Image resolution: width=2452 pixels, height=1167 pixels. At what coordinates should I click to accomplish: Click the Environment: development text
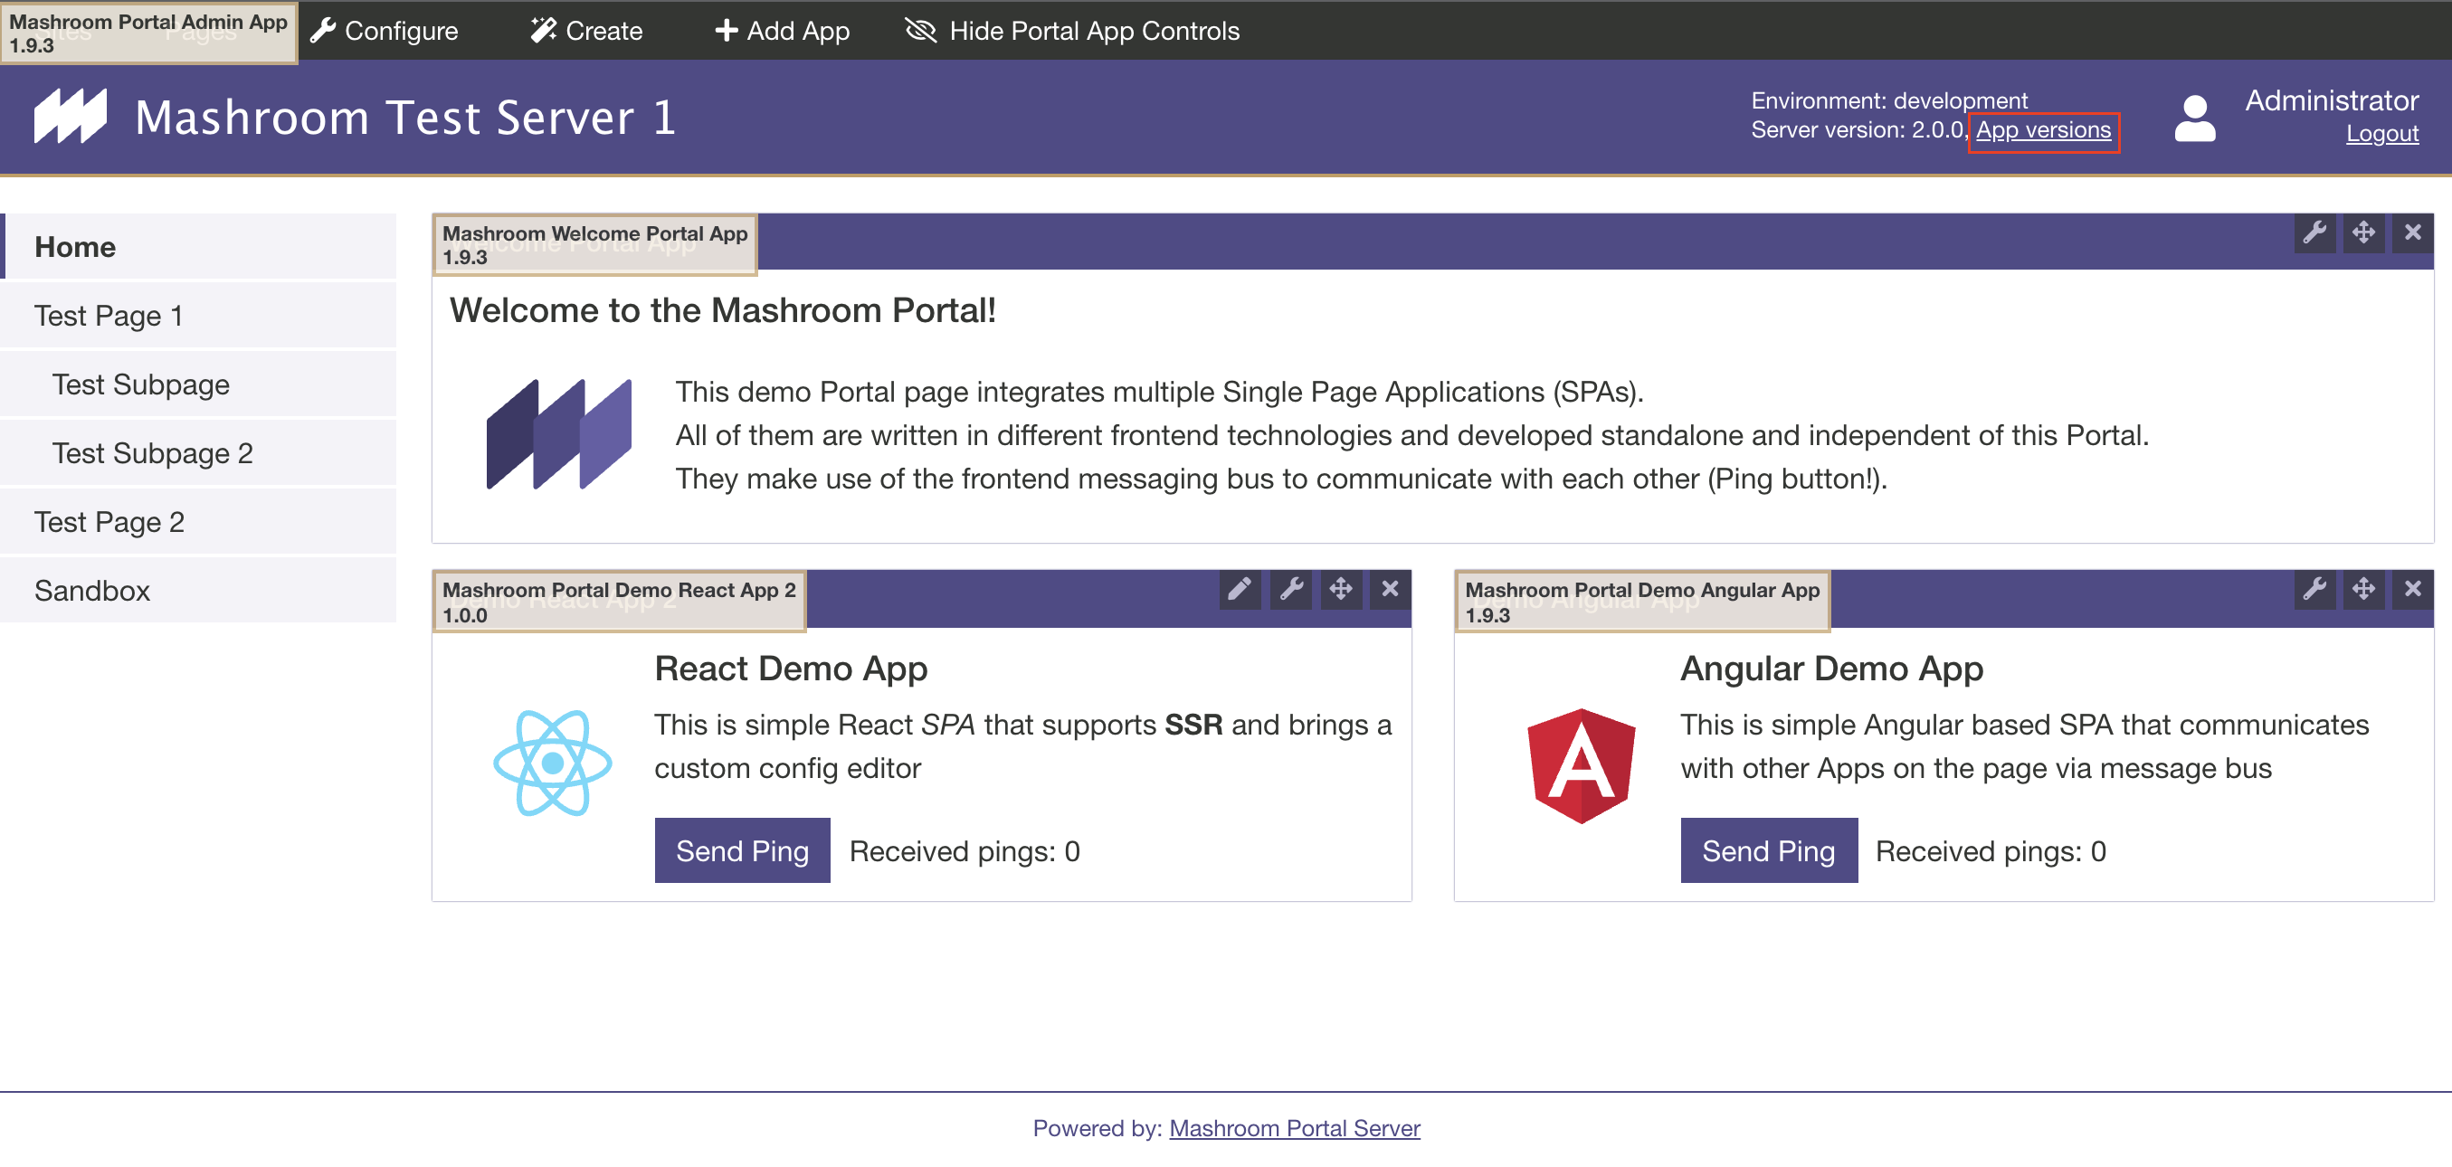tap(1889, 101)
